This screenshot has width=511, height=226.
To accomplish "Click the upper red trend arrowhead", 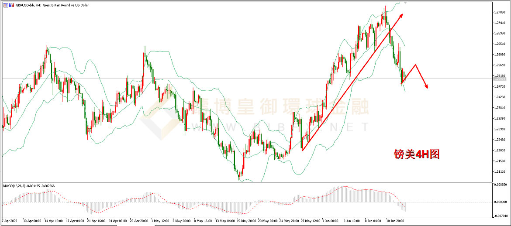I will (401, 16).
